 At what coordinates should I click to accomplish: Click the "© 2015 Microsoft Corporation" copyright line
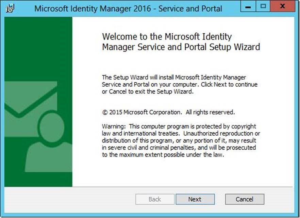[x=168, y=112]
